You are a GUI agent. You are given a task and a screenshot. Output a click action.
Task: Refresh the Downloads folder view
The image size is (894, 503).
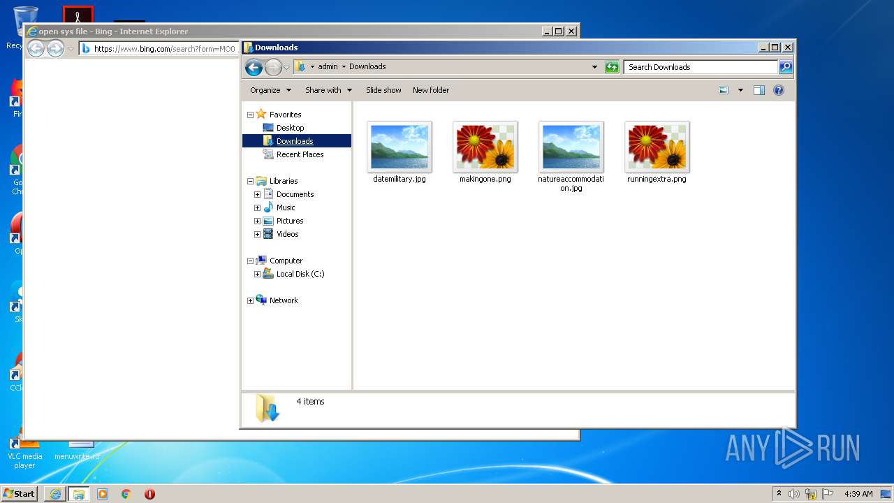[x=612, y=67]
